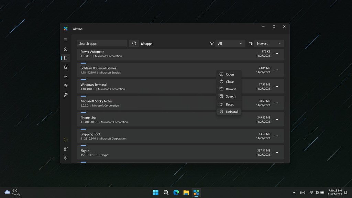Open the Services sidebar icon
Screen dimensions: 352x198
(66, 67)
